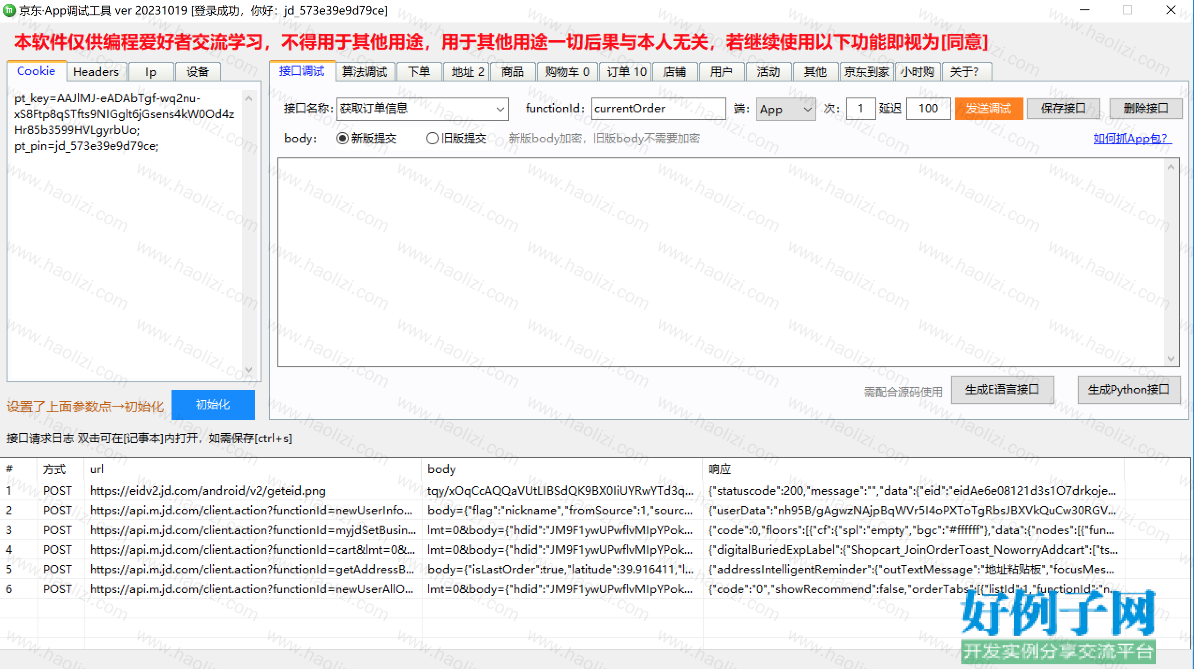Viewport: 1194px width, 669px height.
Task: Open the Headers tab
Action: pyautogui.click(x=96, y=72)
